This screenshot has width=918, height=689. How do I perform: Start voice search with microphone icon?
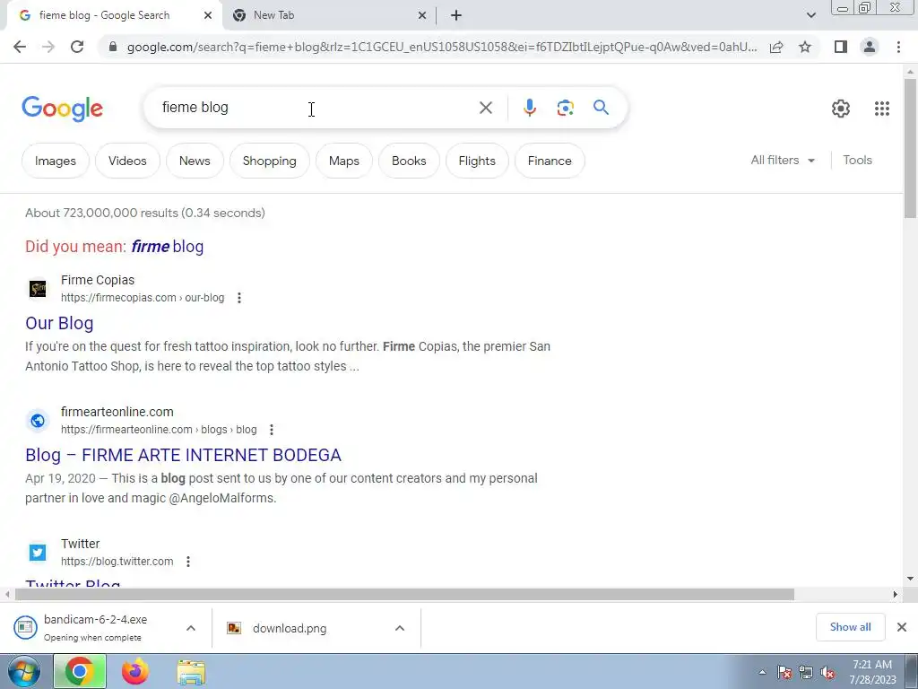tap(529, 108)
